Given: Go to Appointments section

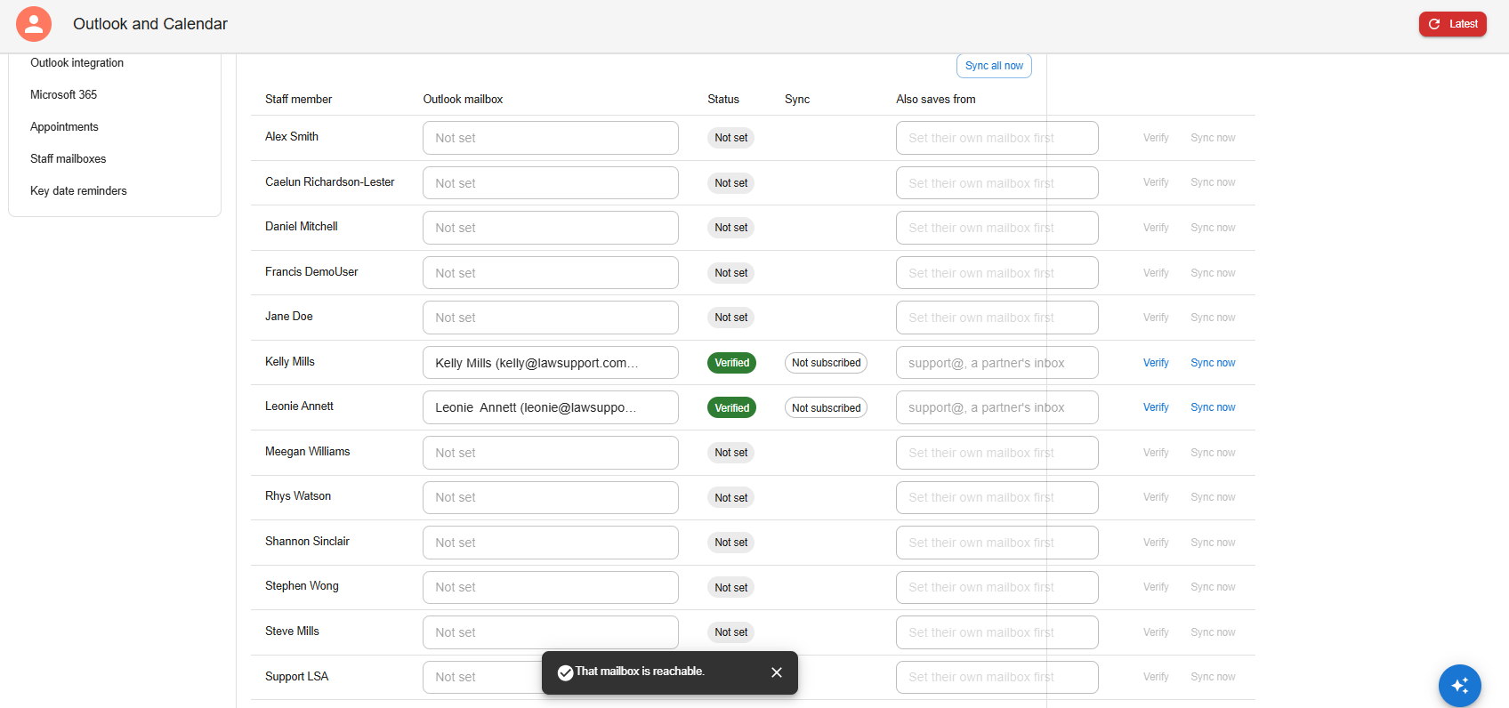Looking at the screenshot, I should pos(64,127).
